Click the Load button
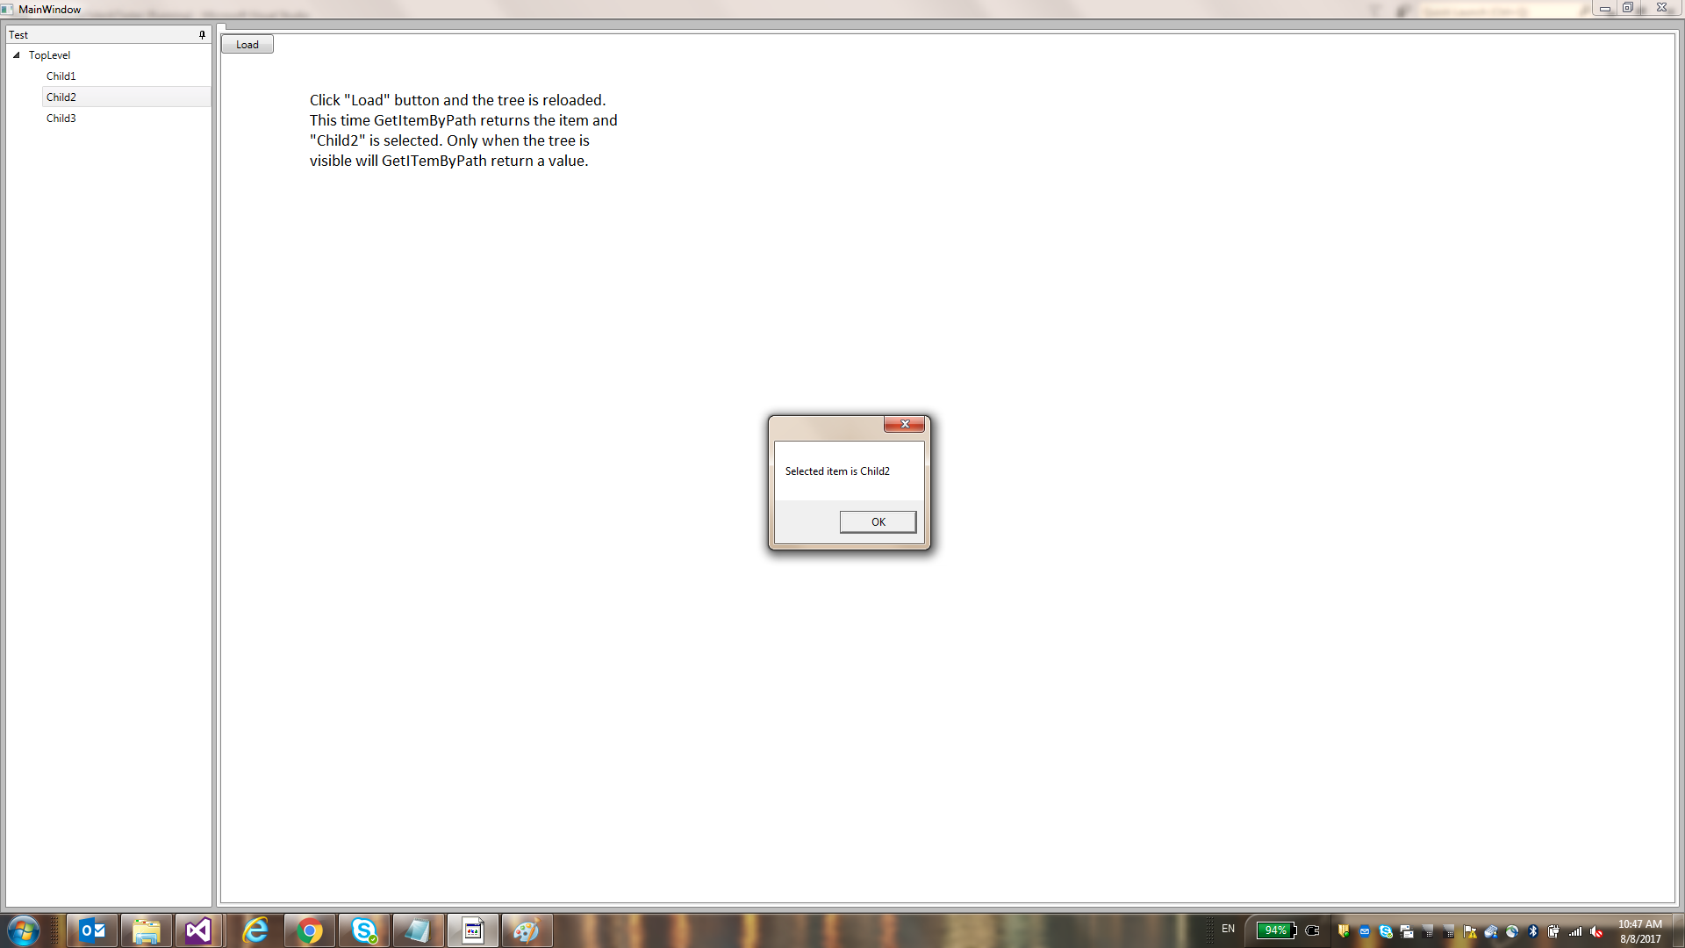The image size is (1685, 948). pos(247,45)
